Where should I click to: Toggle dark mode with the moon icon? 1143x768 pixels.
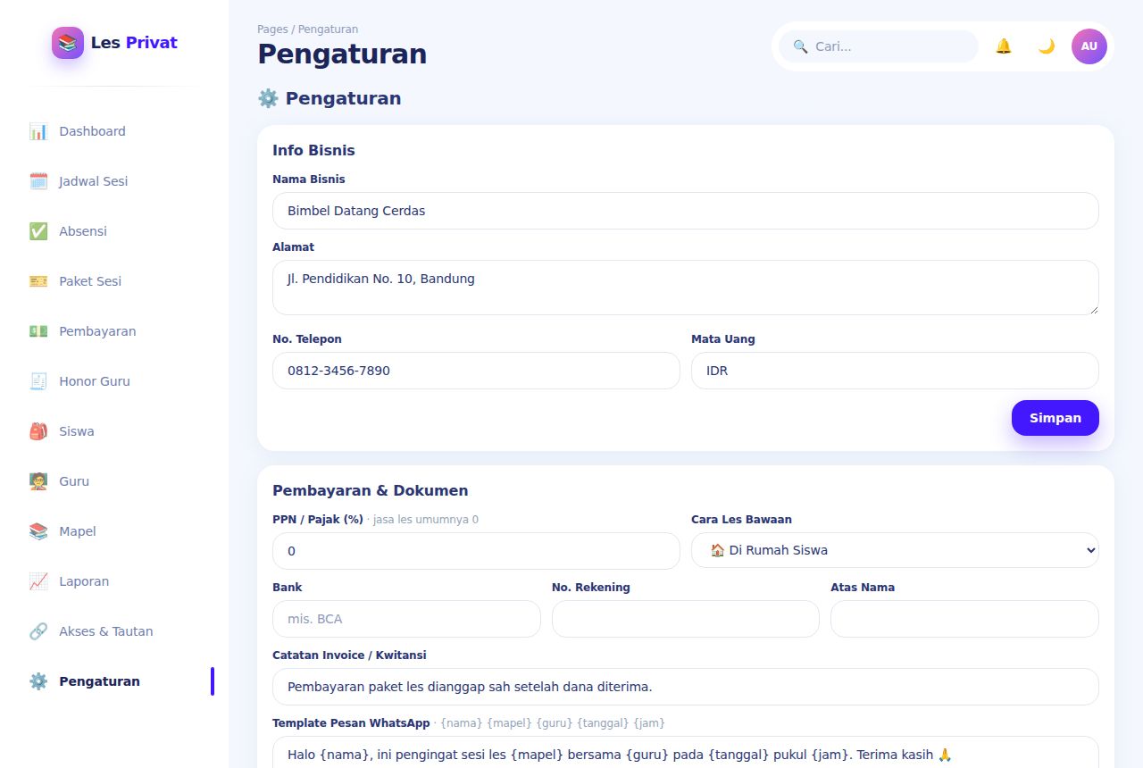tap(1047, 46)
